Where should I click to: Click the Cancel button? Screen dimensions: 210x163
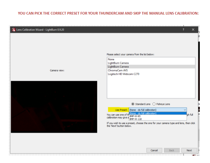coord(154,150)
